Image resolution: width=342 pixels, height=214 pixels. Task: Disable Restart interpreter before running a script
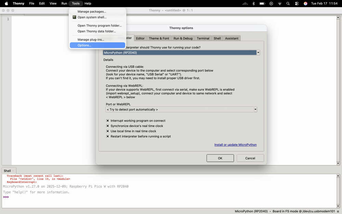[108, 136]
